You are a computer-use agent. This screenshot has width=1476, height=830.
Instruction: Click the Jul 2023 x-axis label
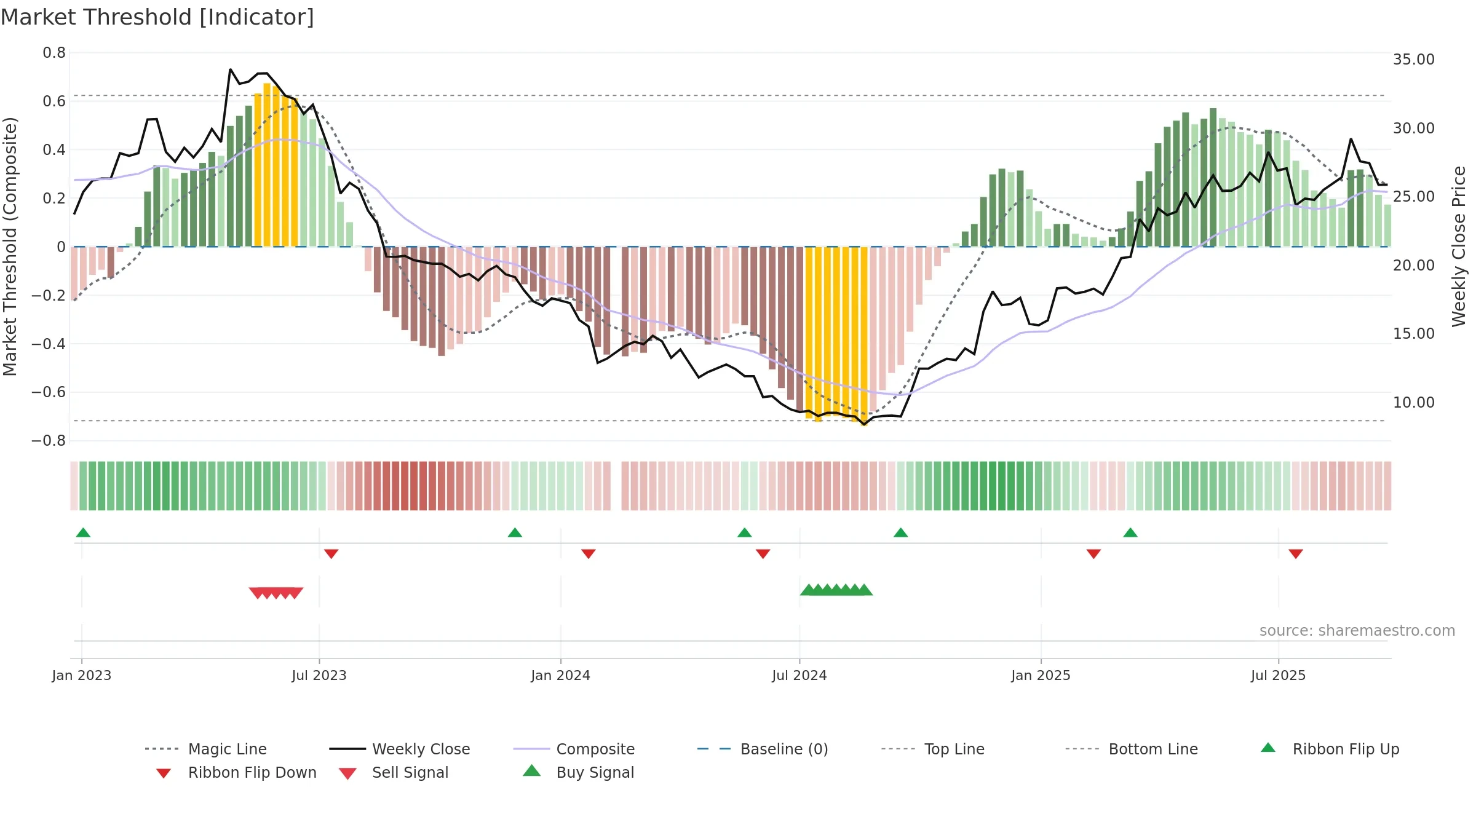click(x=319, y=675)
